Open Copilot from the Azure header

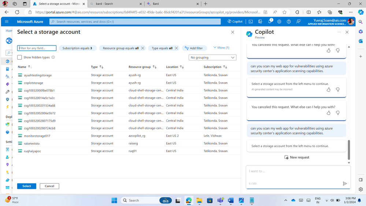click(235, 22)
